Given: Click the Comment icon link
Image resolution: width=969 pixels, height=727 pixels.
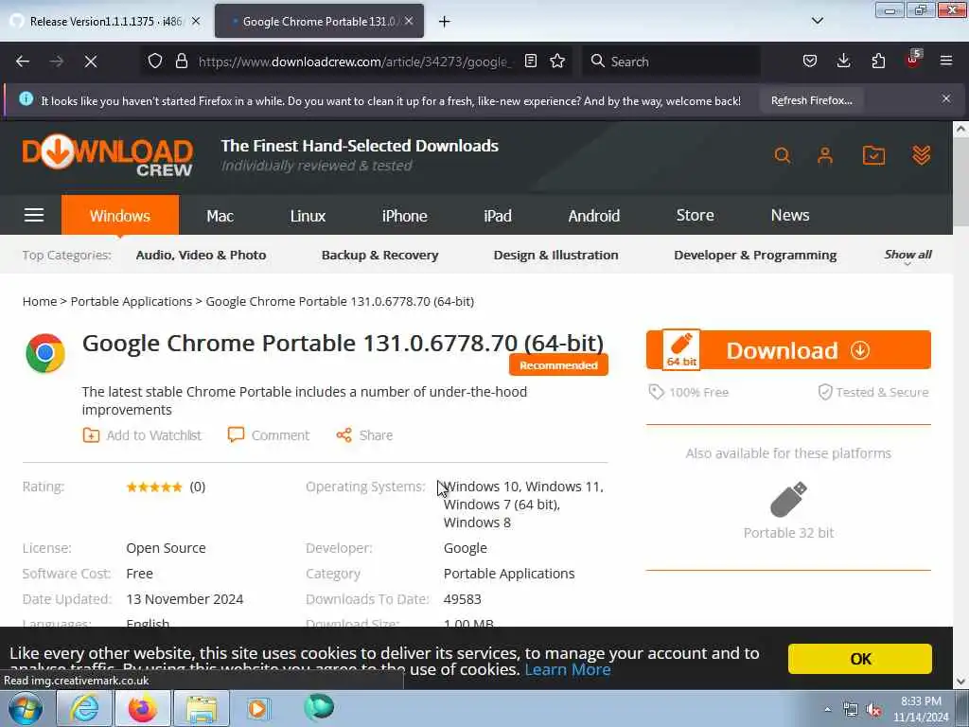Looking at the screenshot, I should click(269, 435).
